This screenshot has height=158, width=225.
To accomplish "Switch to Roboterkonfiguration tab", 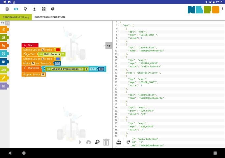I will point(49,17).
